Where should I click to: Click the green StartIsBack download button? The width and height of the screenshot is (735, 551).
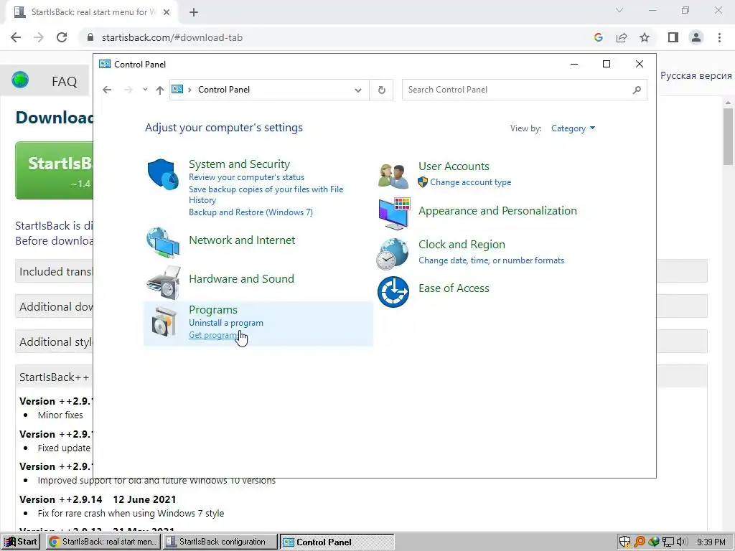55,171
